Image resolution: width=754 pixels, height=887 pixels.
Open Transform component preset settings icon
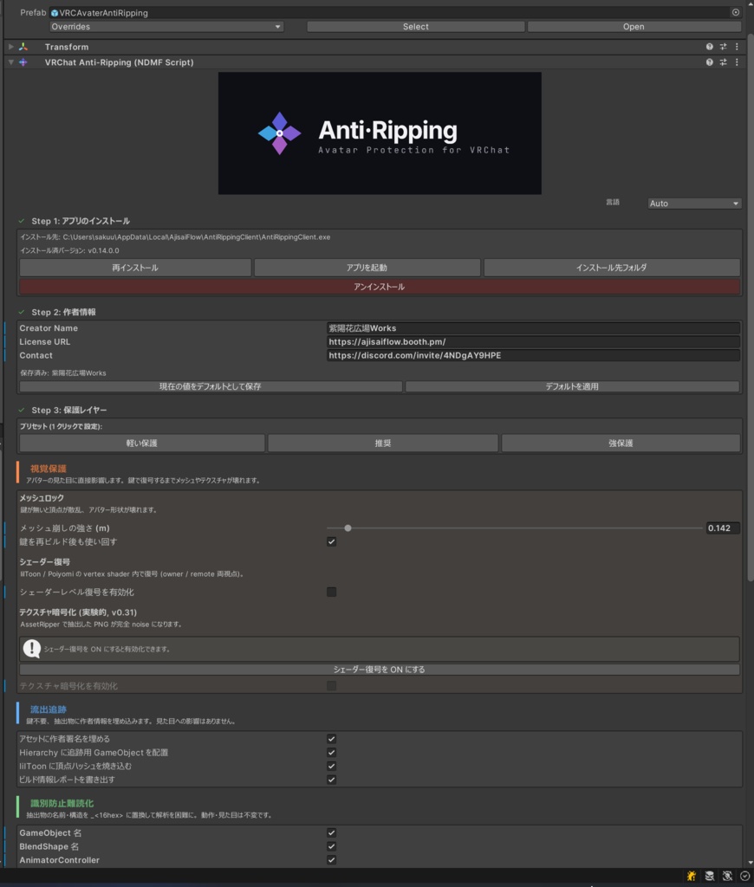click(723, 47)
